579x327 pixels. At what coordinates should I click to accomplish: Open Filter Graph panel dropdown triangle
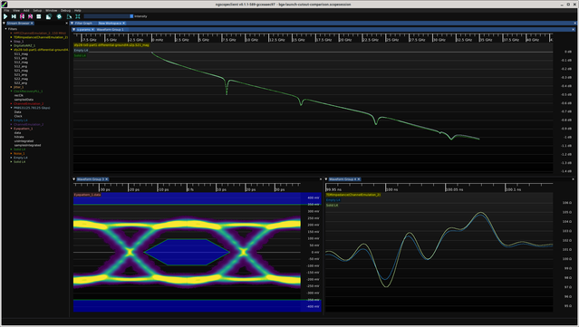(72, 24)
